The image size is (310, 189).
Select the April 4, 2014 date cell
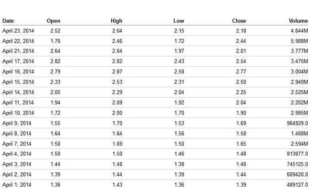click(x=17, y=154)
